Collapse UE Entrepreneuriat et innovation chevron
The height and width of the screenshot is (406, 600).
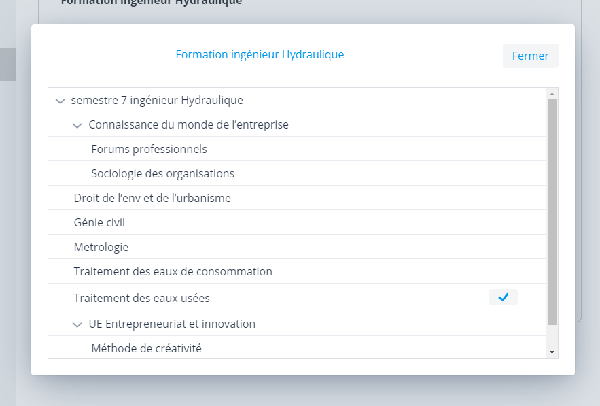[77, 324]
